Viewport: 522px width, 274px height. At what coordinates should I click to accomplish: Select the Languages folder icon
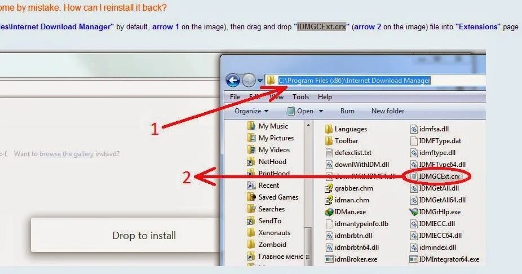pyautogui.click(x=329, y=129)
